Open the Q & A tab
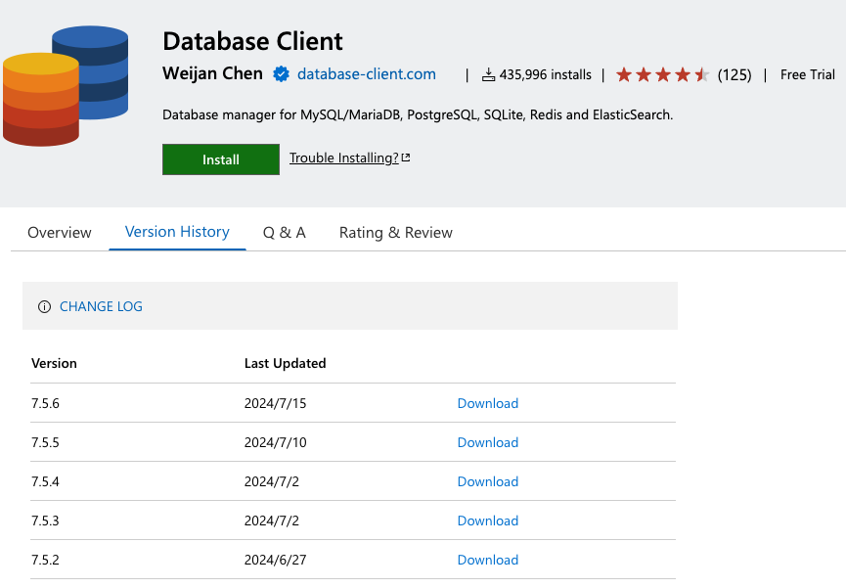Viewport: 846px width, 588px height. point(285,233)
